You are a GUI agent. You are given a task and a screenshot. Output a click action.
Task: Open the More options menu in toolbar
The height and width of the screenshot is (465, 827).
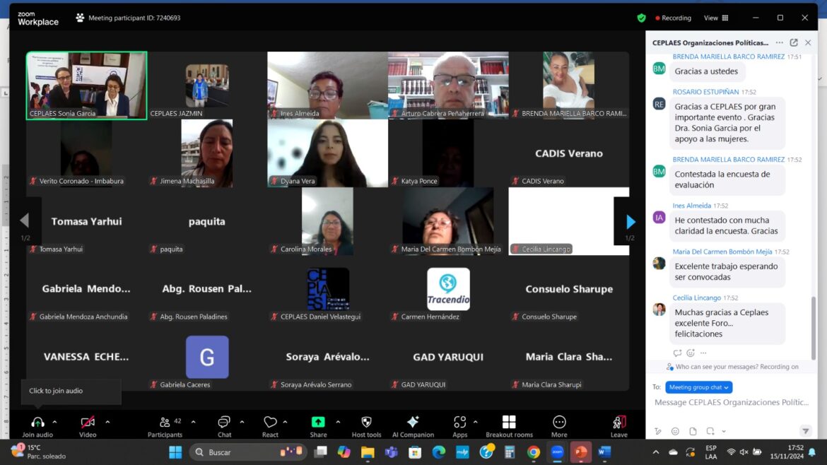coord(559,423)
